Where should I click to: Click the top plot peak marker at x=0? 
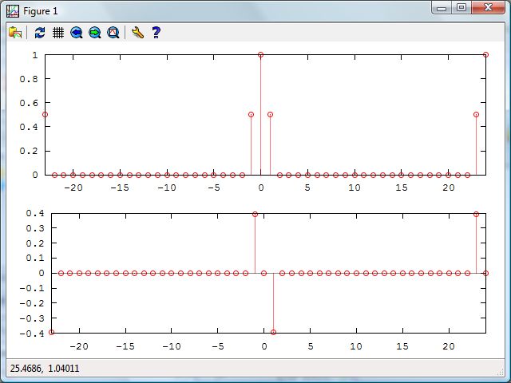[260, 55]
